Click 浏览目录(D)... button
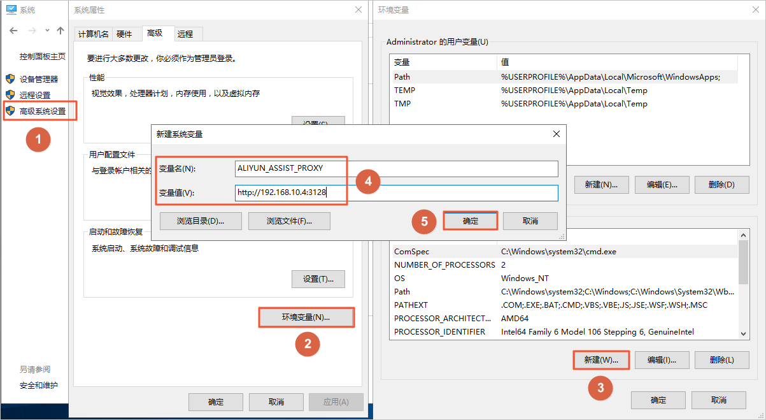 tap(200, 221)
